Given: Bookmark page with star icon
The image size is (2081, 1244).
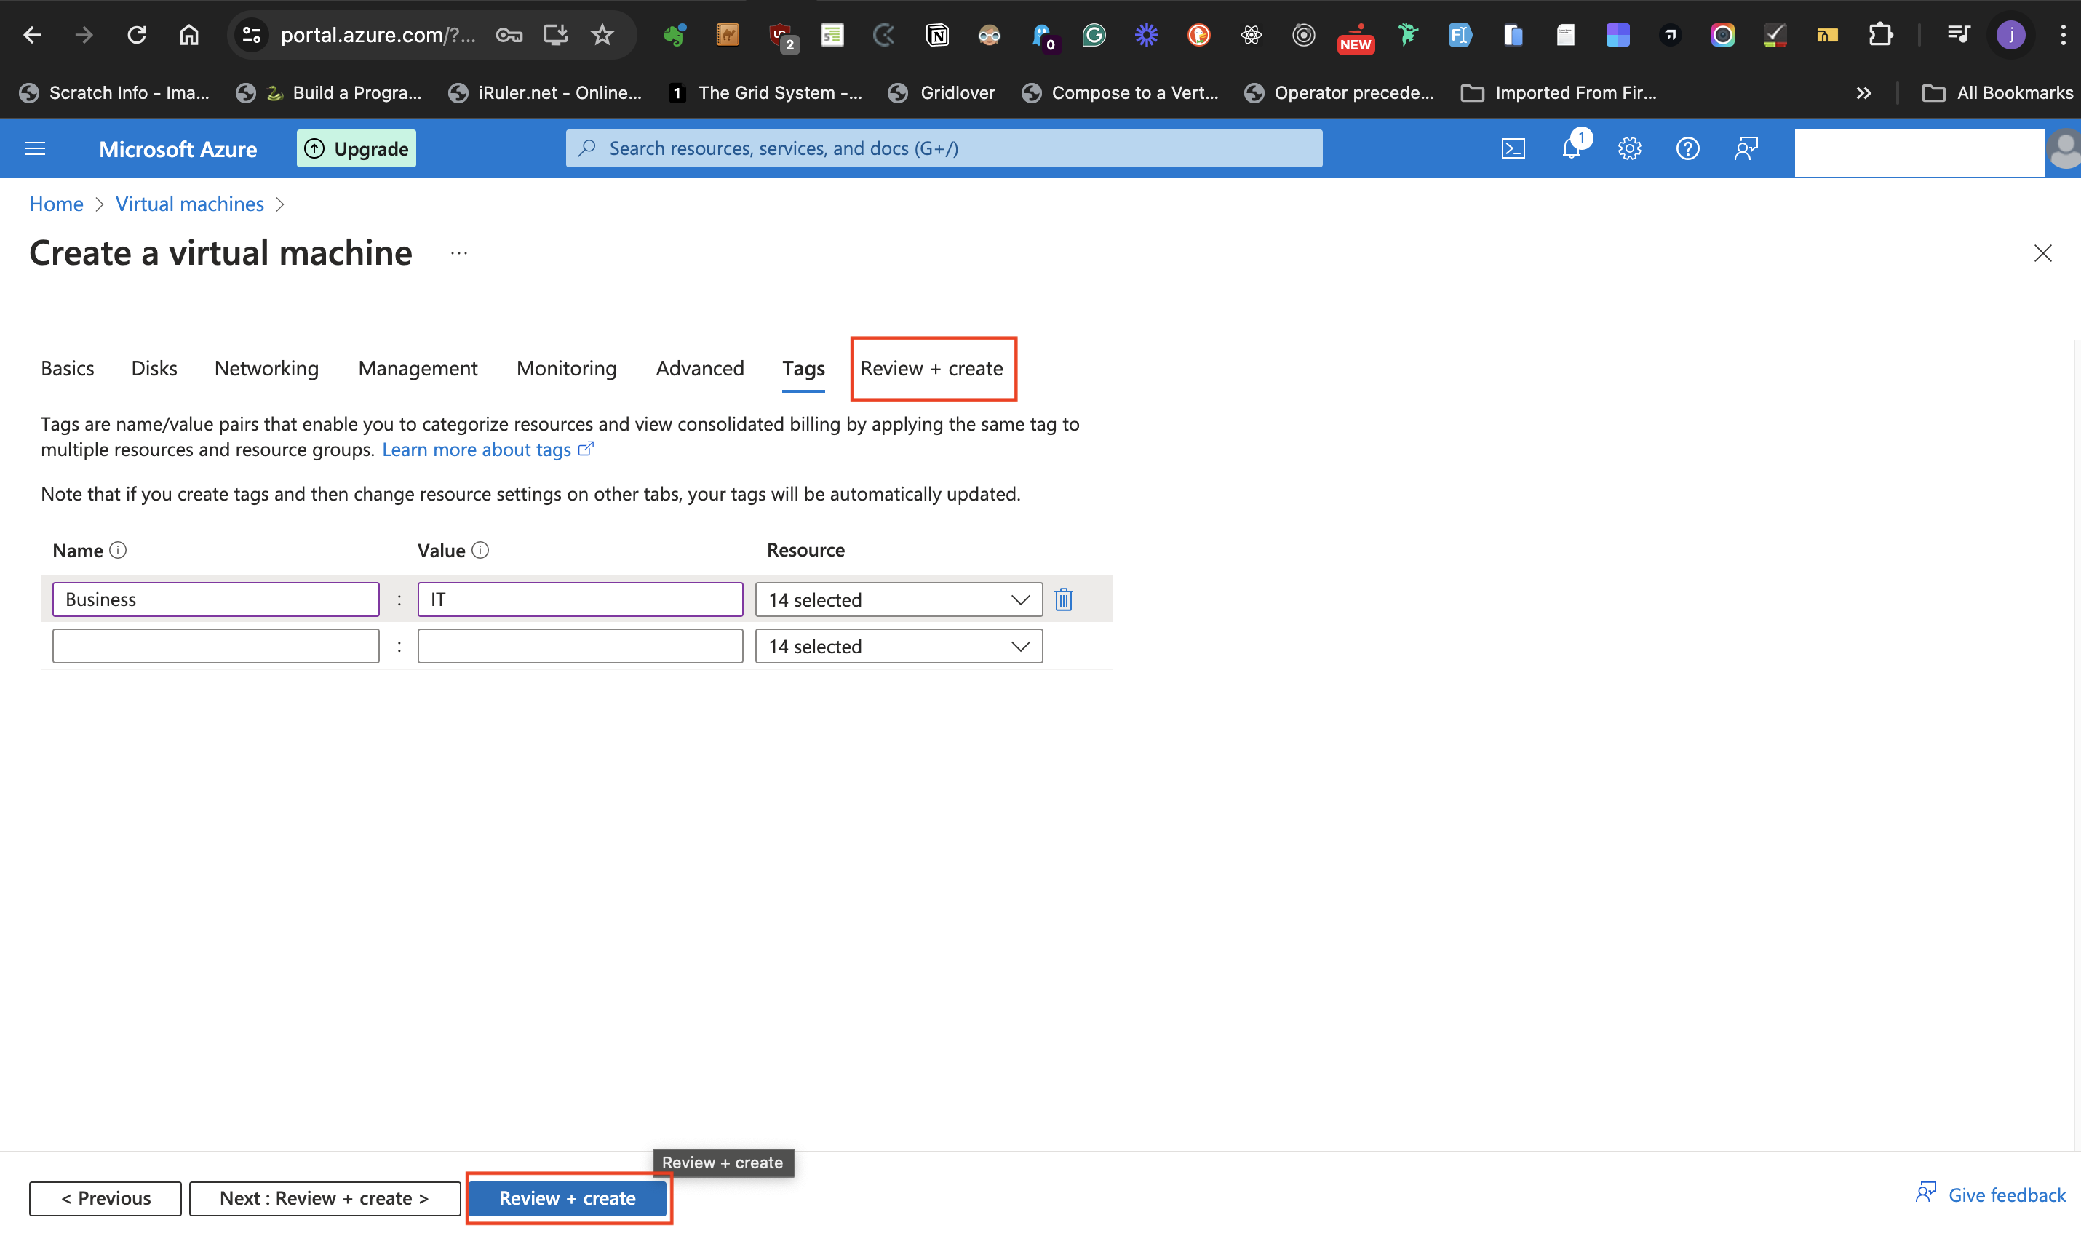Looking at the screenshot, I should point(602,34).
